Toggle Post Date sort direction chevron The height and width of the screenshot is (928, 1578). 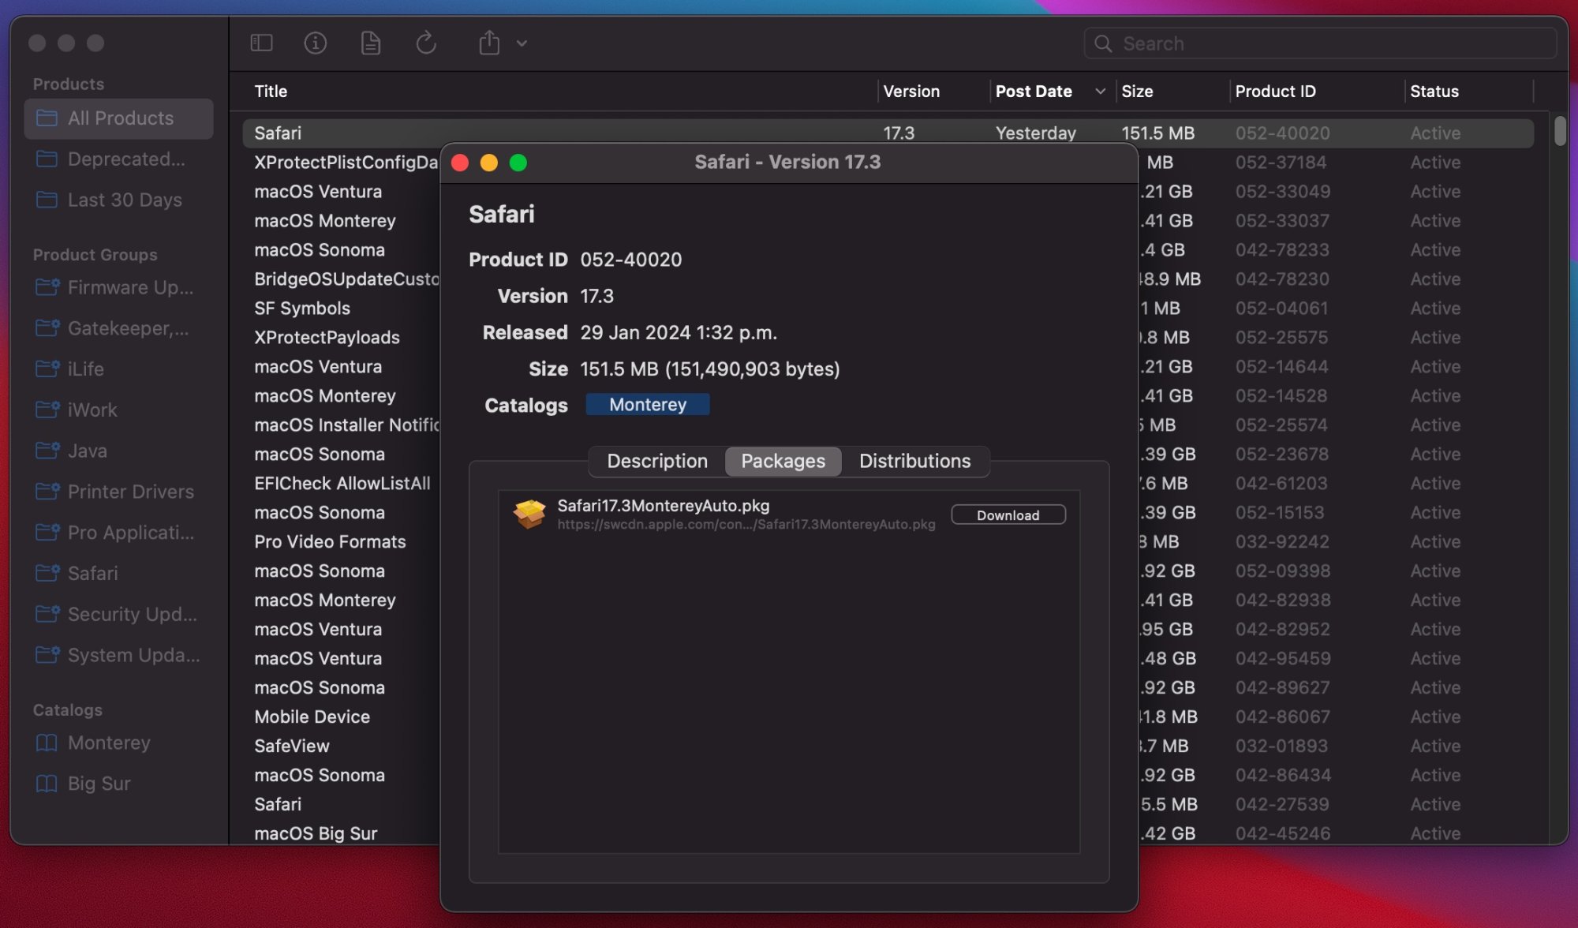[1100, 92]
